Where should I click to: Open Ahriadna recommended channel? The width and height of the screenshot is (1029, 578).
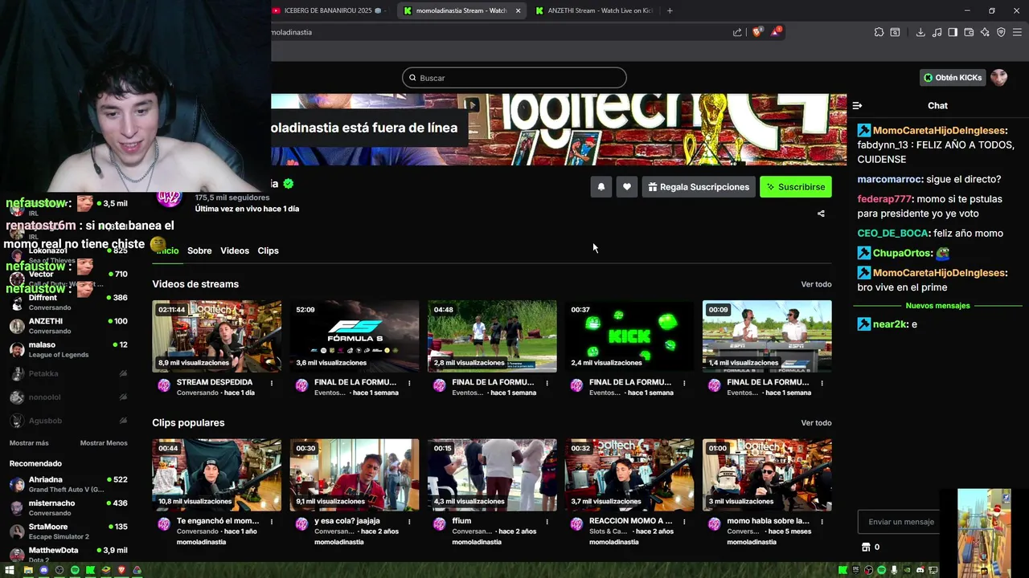(x=68, y=484)
